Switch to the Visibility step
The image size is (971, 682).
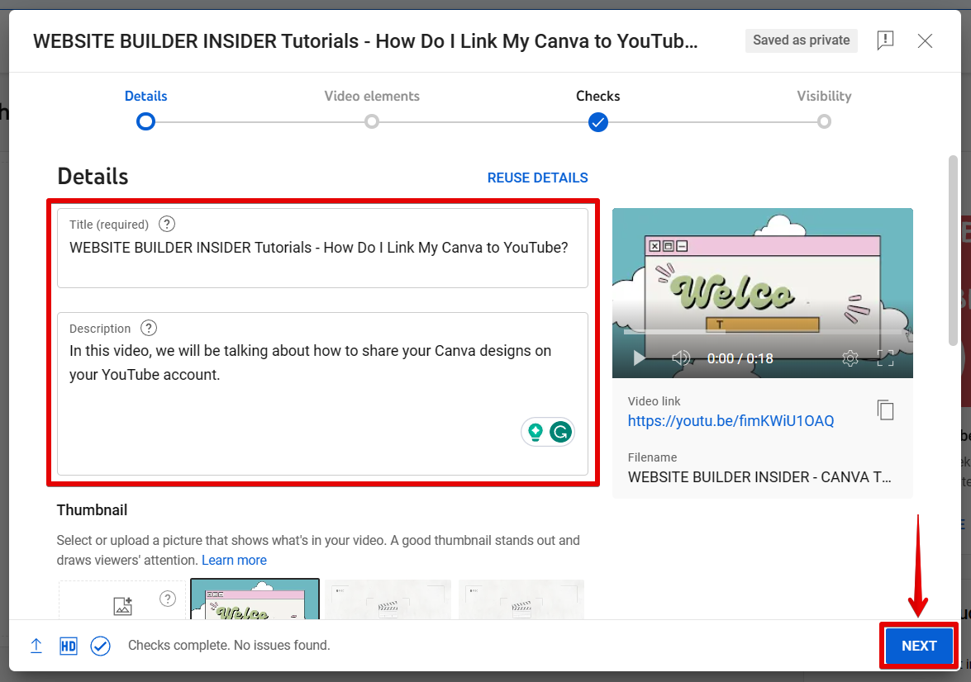click(x=824, y=121)
